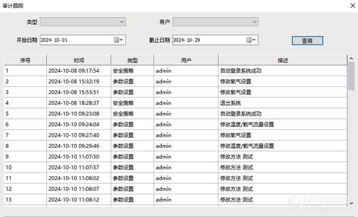
Task: Select row 6 at 2024-10-10 09:24:04
Action: [74, 124]
